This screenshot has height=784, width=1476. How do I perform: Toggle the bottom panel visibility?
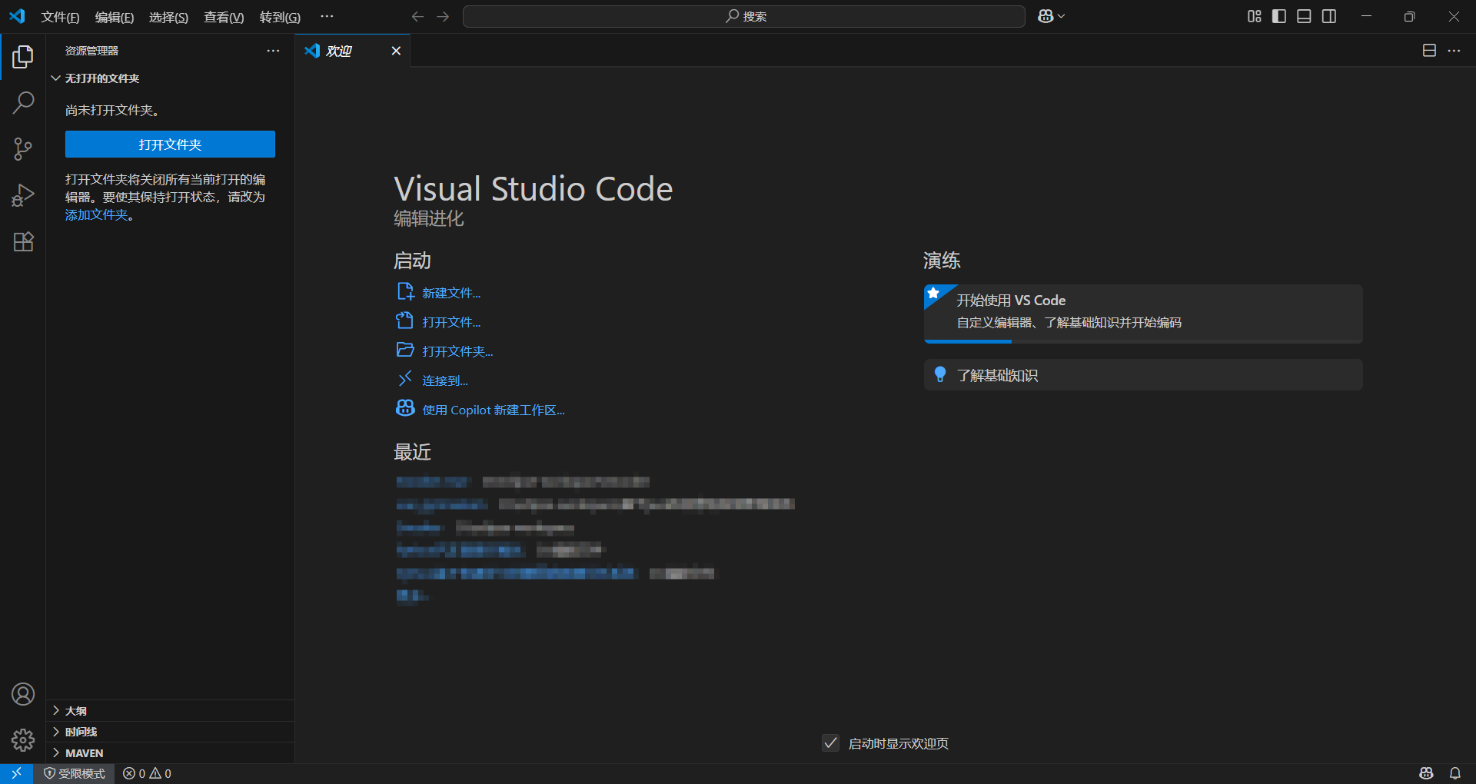pyautogui.click(x=1303, y=15)
